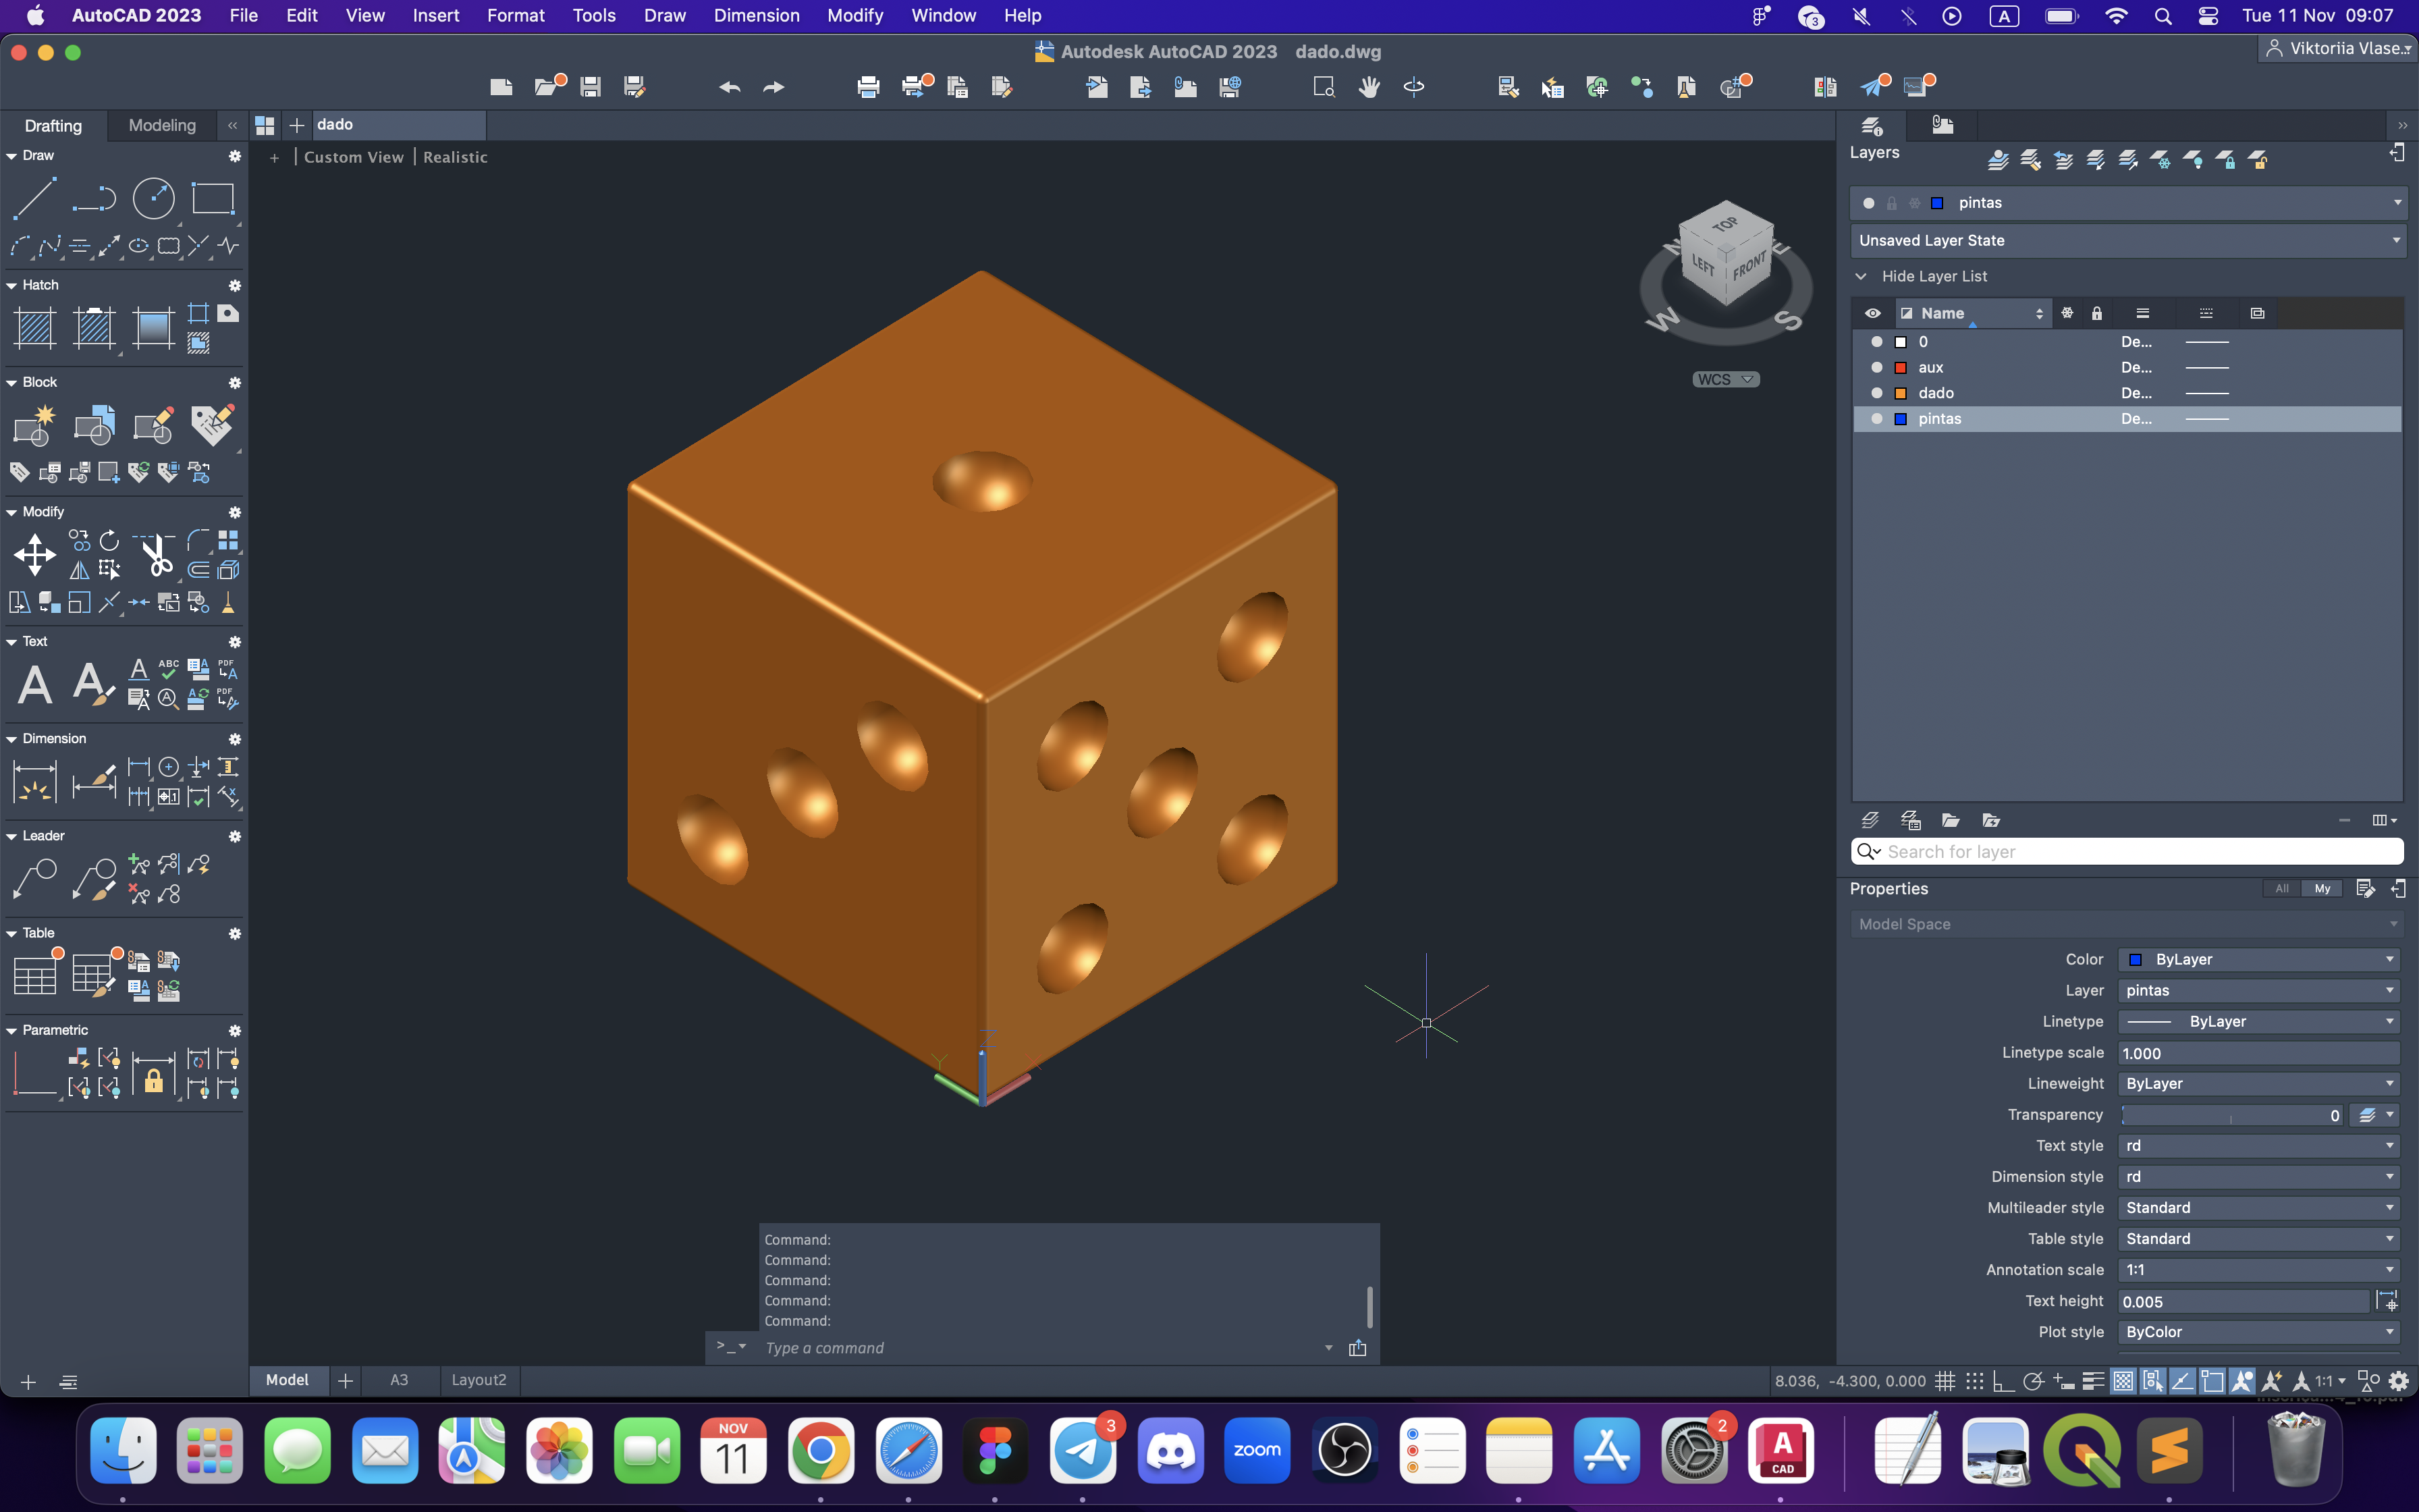Screen dimensions: 2419x1512
Task: Select the Move tool in Modify panel
Action: pyautogui.click(x=34, y=555)
